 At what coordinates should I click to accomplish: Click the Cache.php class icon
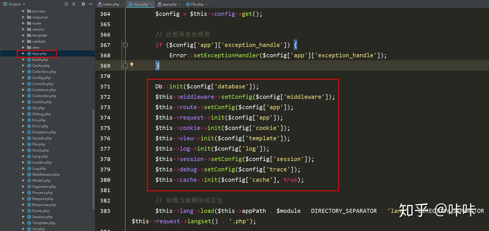click(29, 66)
